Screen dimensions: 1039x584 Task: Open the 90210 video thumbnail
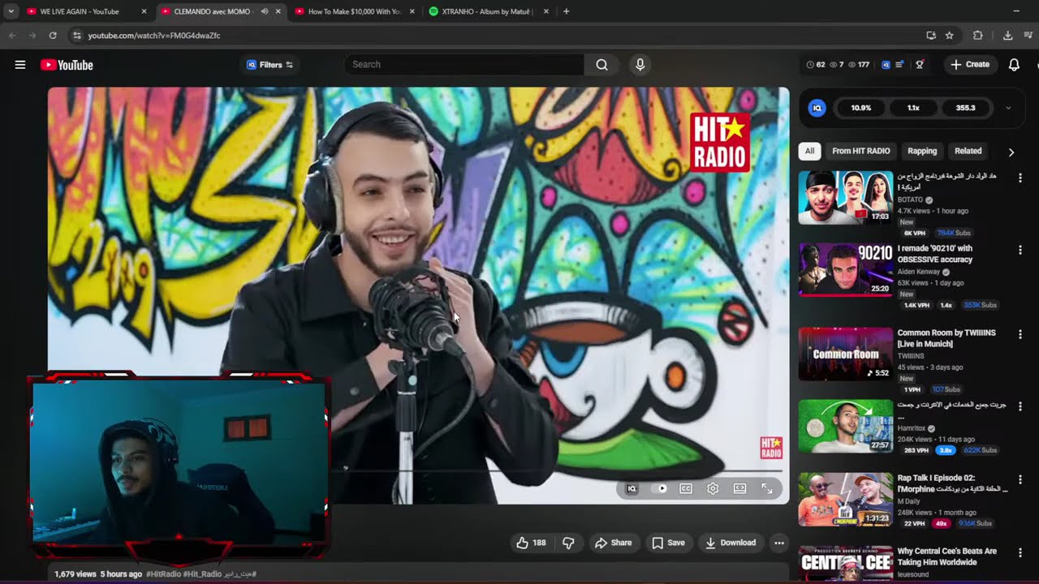click(x=845, y=269)
